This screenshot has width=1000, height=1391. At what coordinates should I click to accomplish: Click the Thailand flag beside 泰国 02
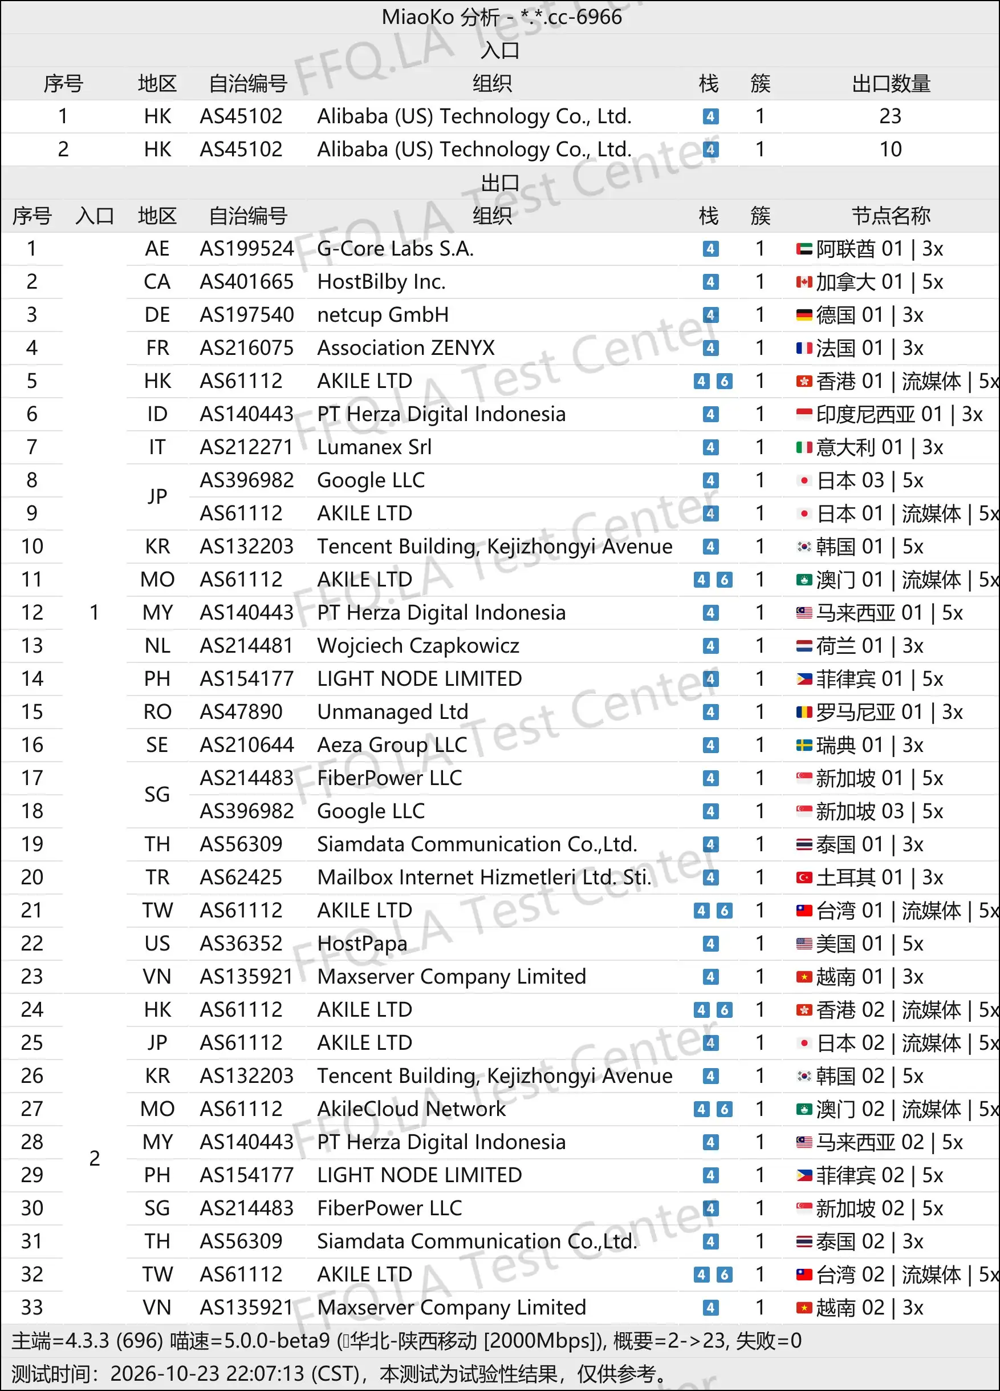click(804, 1242)
